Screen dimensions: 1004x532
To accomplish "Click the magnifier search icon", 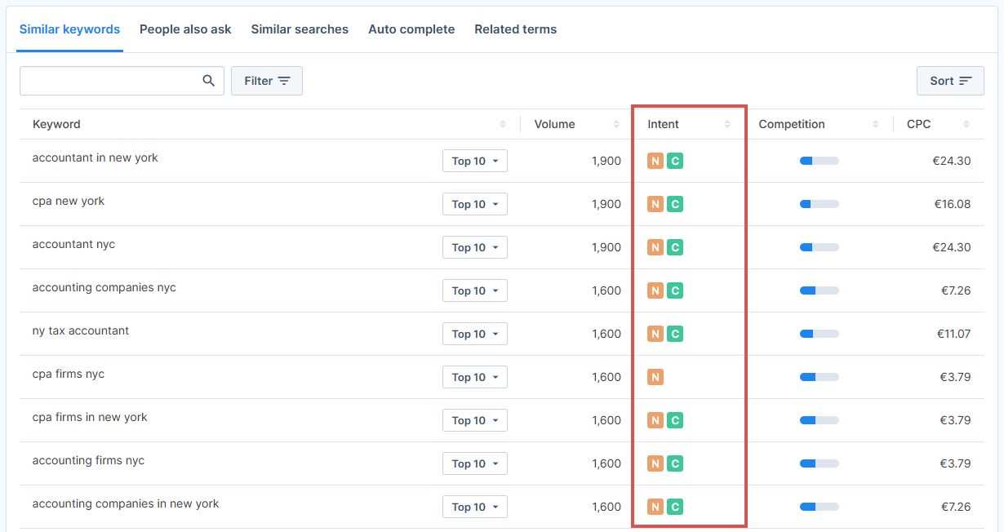I will [209, 81].
